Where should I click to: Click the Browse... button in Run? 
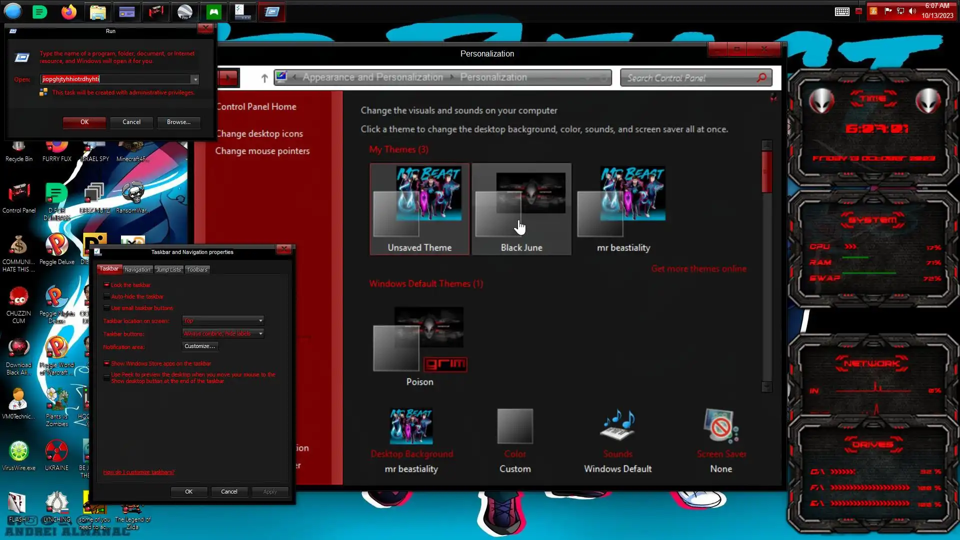point(178,122)
